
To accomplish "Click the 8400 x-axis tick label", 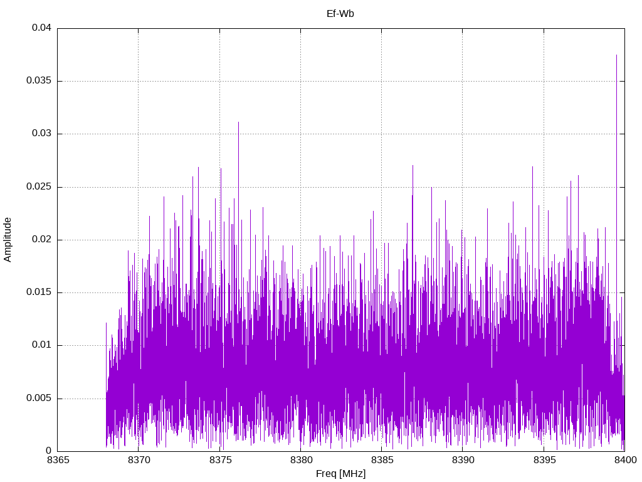I will (624, 461).
